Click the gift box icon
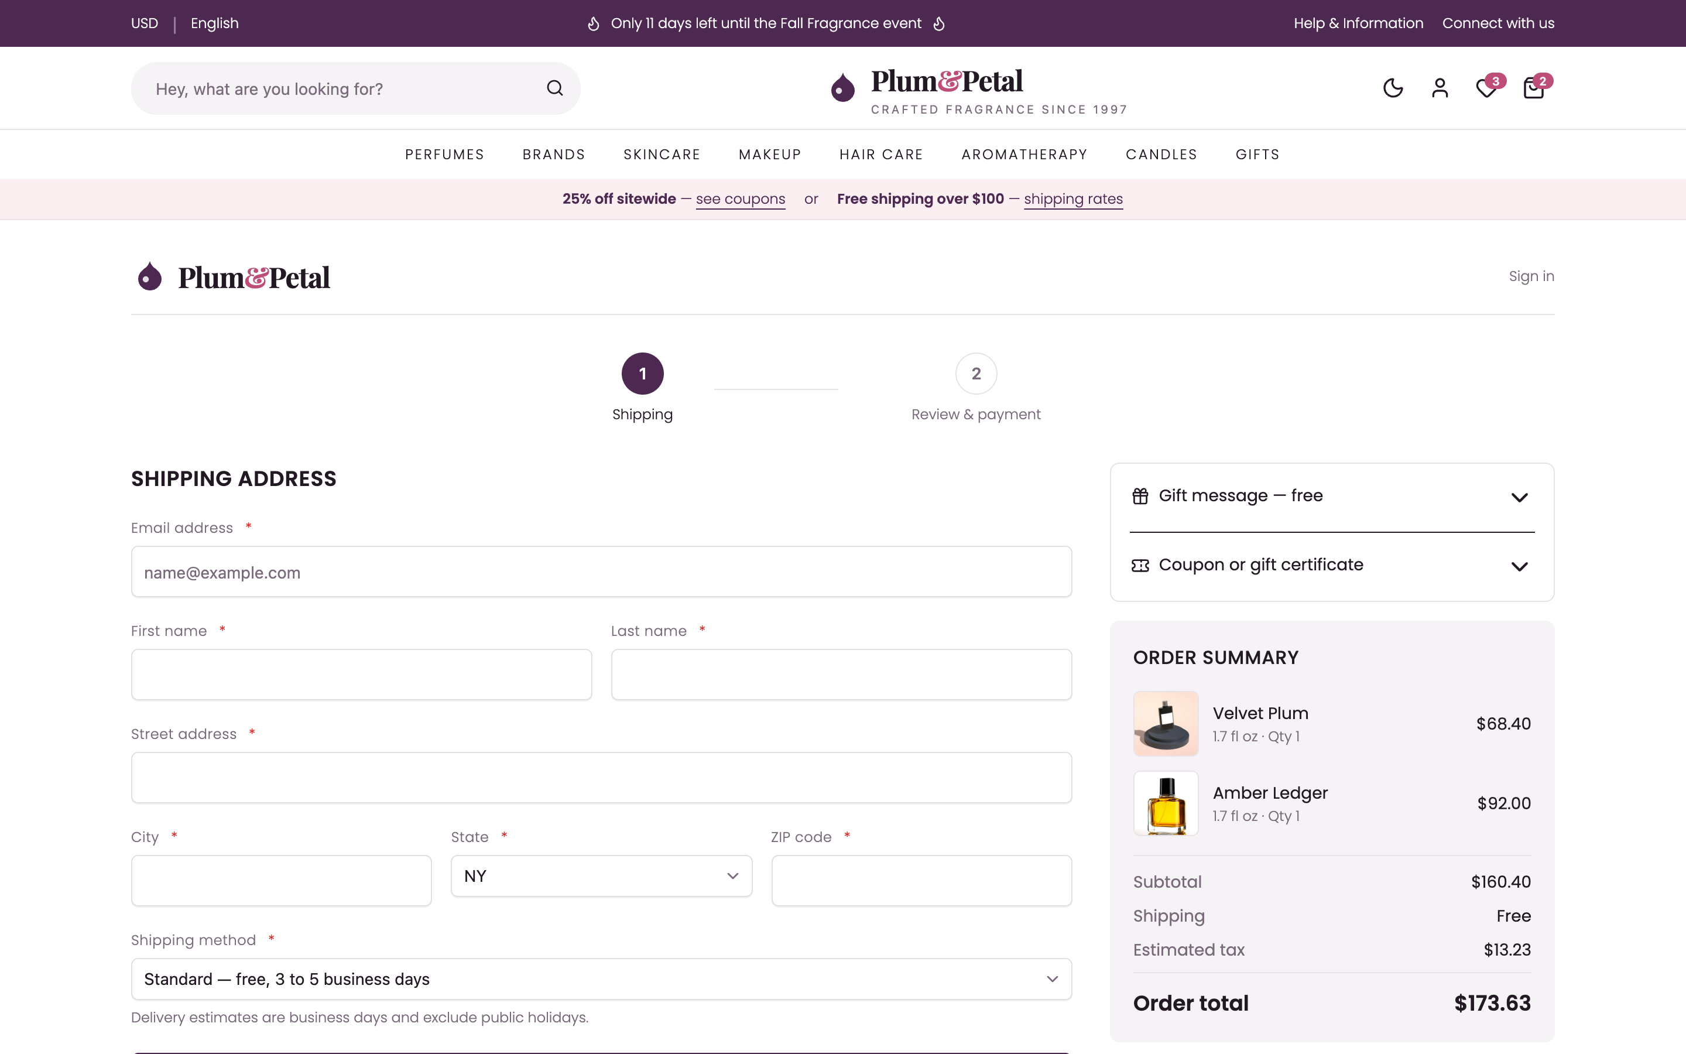Image resolution: width=1686 pixels, height=1054 pixels. click(1140, 495)
